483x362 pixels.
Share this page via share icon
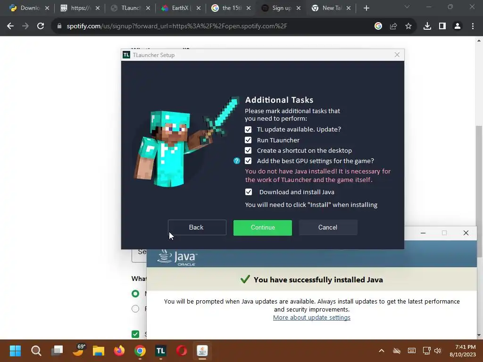pyautogui.click(x=393, y=26)
